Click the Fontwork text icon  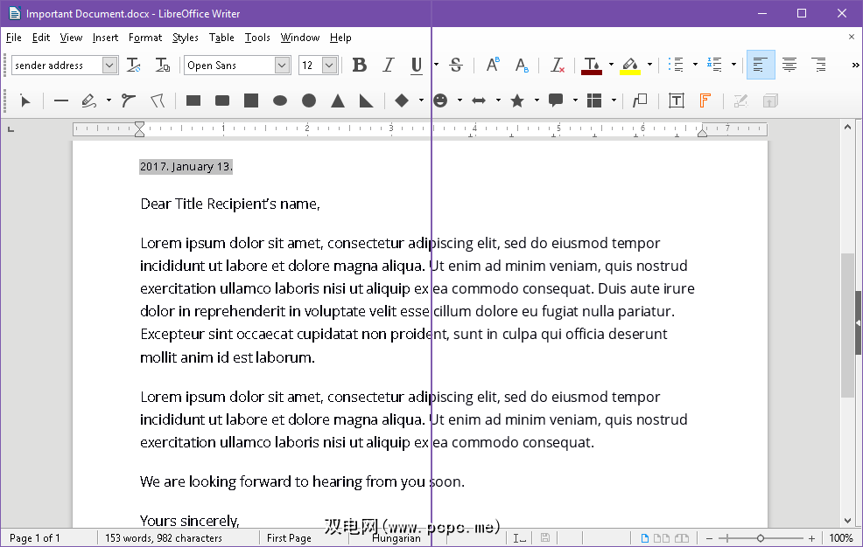click(705, 101)
